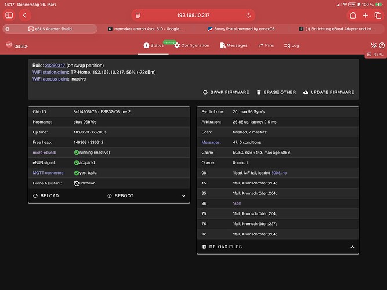
Task: Switch to the Status tab
Action: 154,45
